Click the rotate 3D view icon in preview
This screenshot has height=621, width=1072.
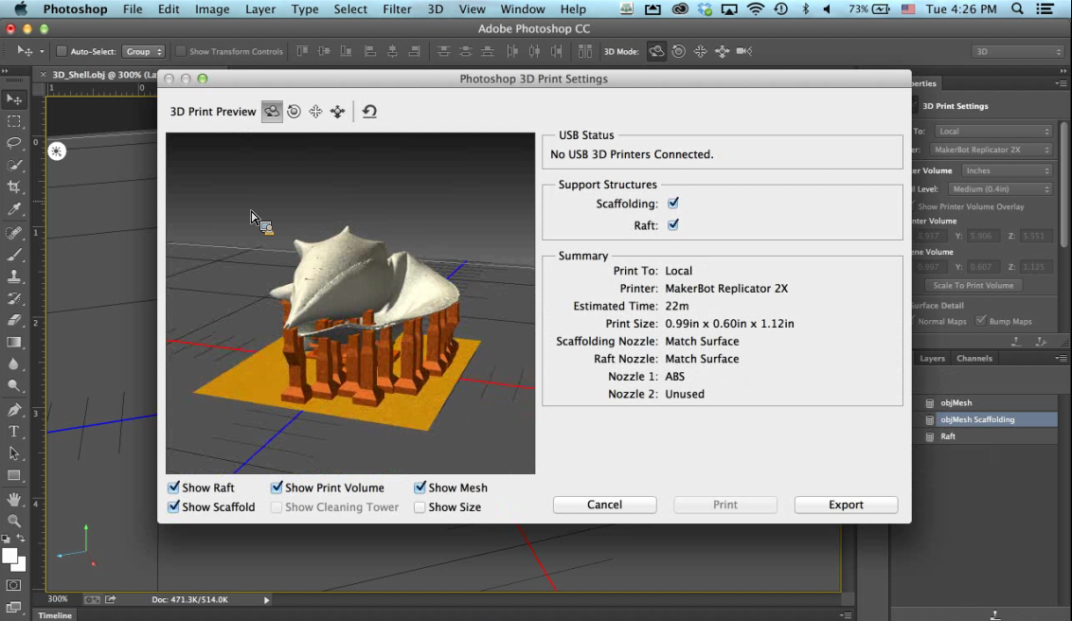tap(272, 112)
